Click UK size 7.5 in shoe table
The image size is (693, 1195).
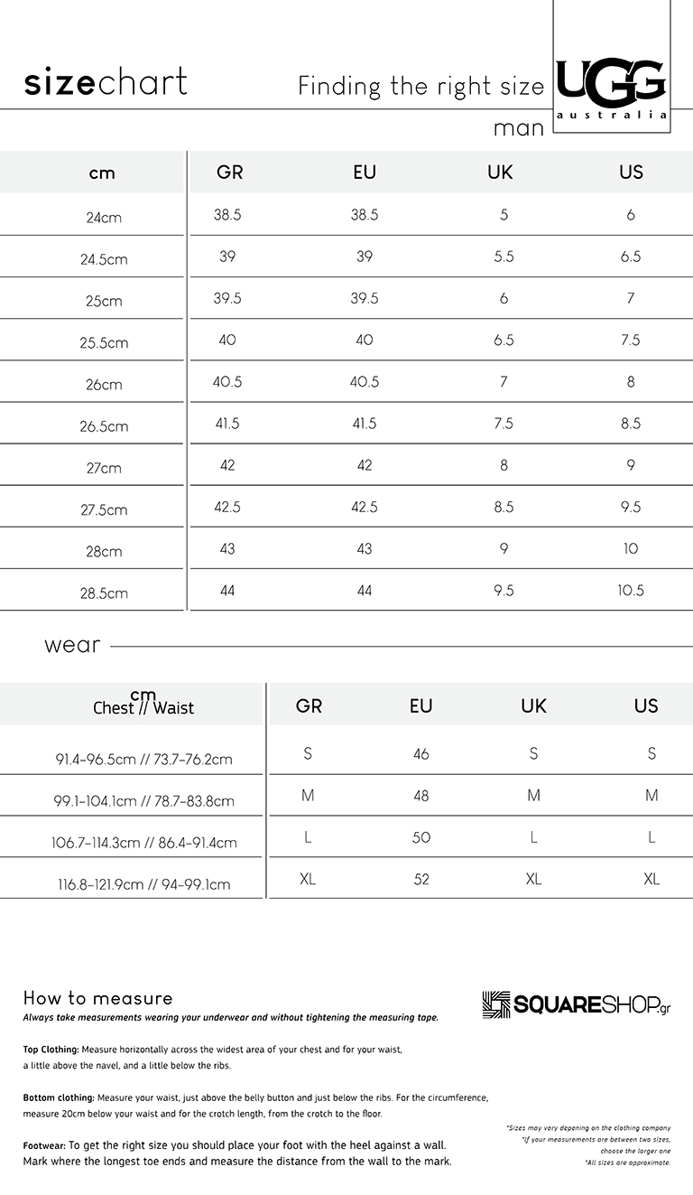(504, 423)
